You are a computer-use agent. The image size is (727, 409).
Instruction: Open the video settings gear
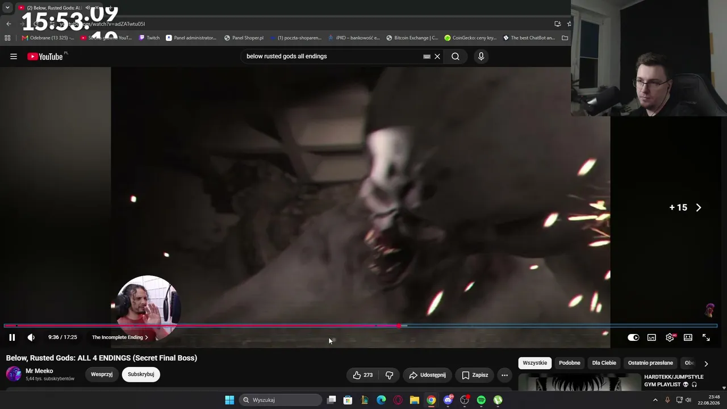670,337
